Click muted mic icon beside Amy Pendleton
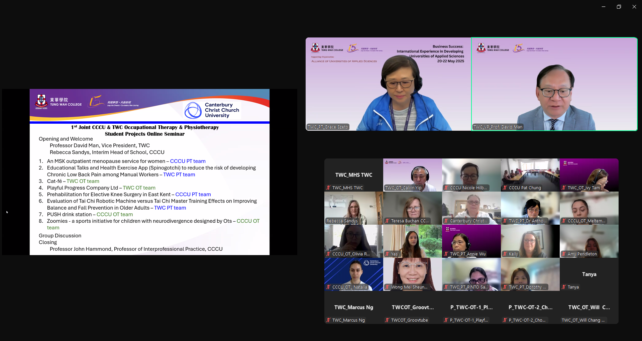642x341 pixels. (564, 254)
